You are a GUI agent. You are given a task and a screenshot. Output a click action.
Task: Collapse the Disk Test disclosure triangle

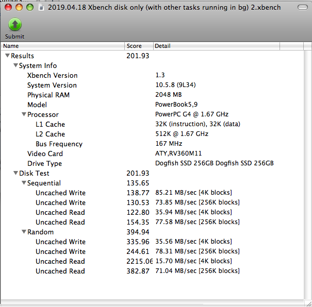15,173
